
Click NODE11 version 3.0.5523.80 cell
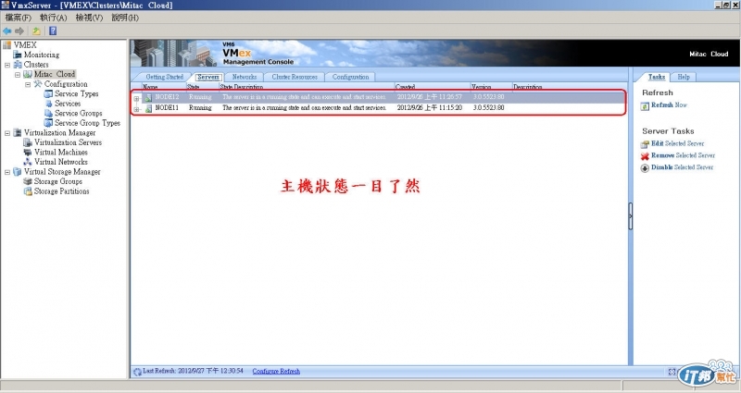(x=489, y=108)
